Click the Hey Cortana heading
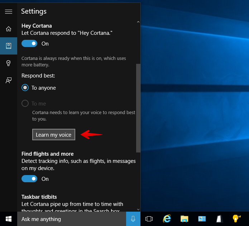249x226 pixels. (x=37, y=26)
